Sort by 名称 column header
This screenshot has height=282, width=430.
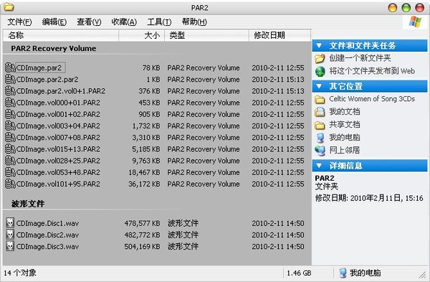(61, 35)
